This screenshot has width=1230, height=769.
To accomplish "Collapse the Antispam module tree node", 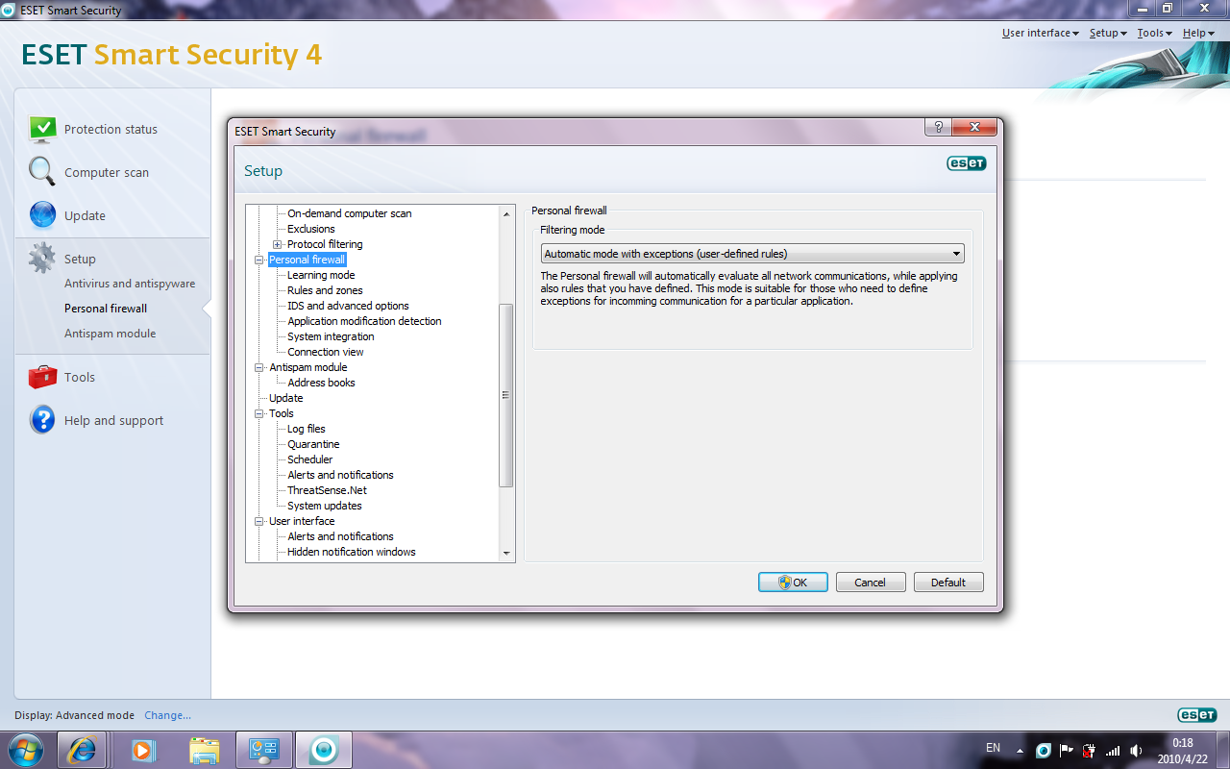I will click(258, 367).
